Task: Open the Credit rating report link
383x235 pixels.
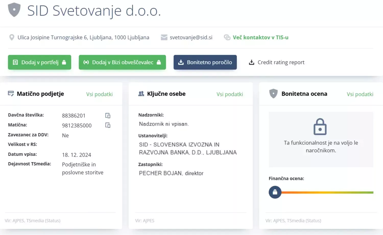Action: click(281, 62)
